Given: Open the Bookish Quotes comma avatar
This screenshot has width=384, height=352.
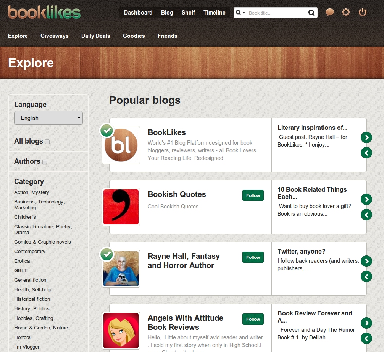Looking at the screenshot, I should pos(121,207).
